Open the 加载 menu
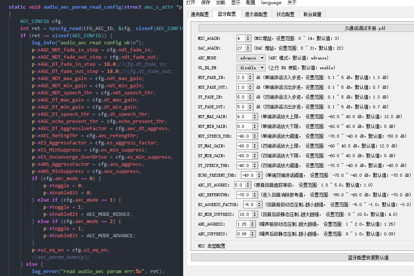This screenshot has height=276, width=414. point(221,3)
